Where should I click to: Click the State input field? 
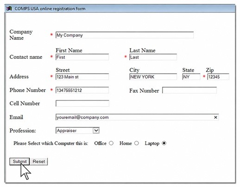point(191,77)
